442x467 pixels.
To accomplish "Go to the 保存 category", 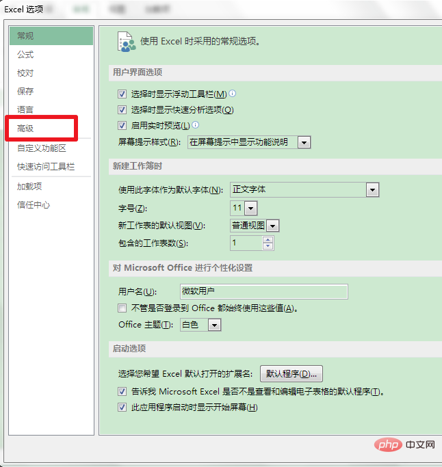I will point(51,91).
